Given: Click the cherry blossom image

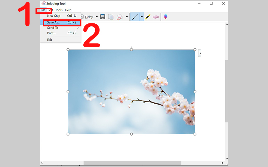Looking at the screenshot, I should point(131,92).
